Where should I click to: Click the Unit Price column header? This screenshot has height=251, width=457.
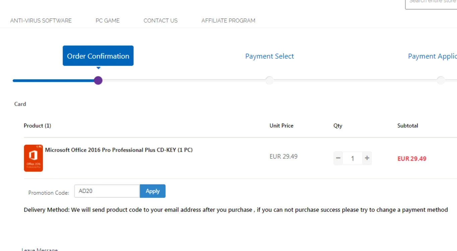click(281, 125)
